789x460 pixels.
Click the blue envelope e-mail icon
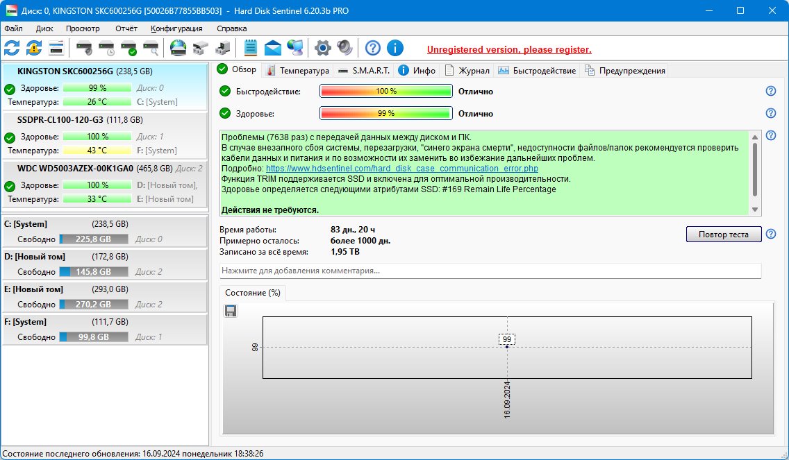pos(273,49)
